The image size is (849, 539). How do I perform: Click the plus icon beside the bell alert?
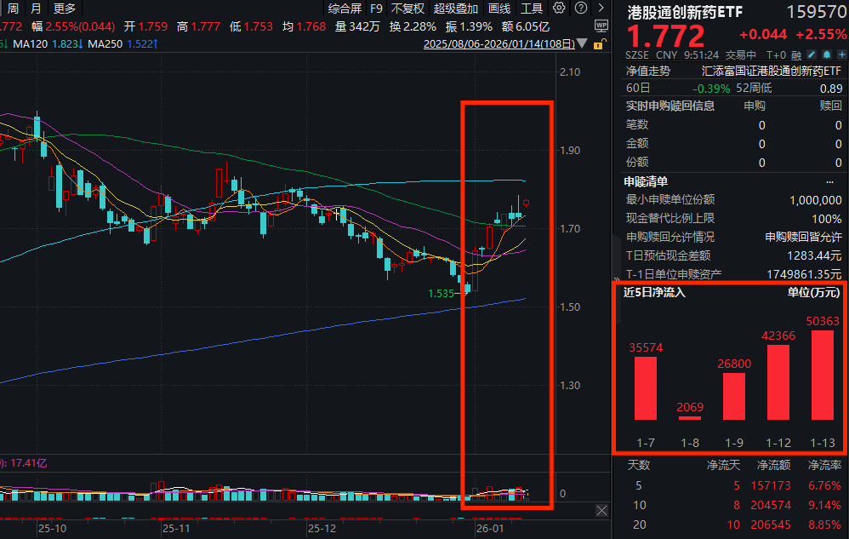point(842,54)
